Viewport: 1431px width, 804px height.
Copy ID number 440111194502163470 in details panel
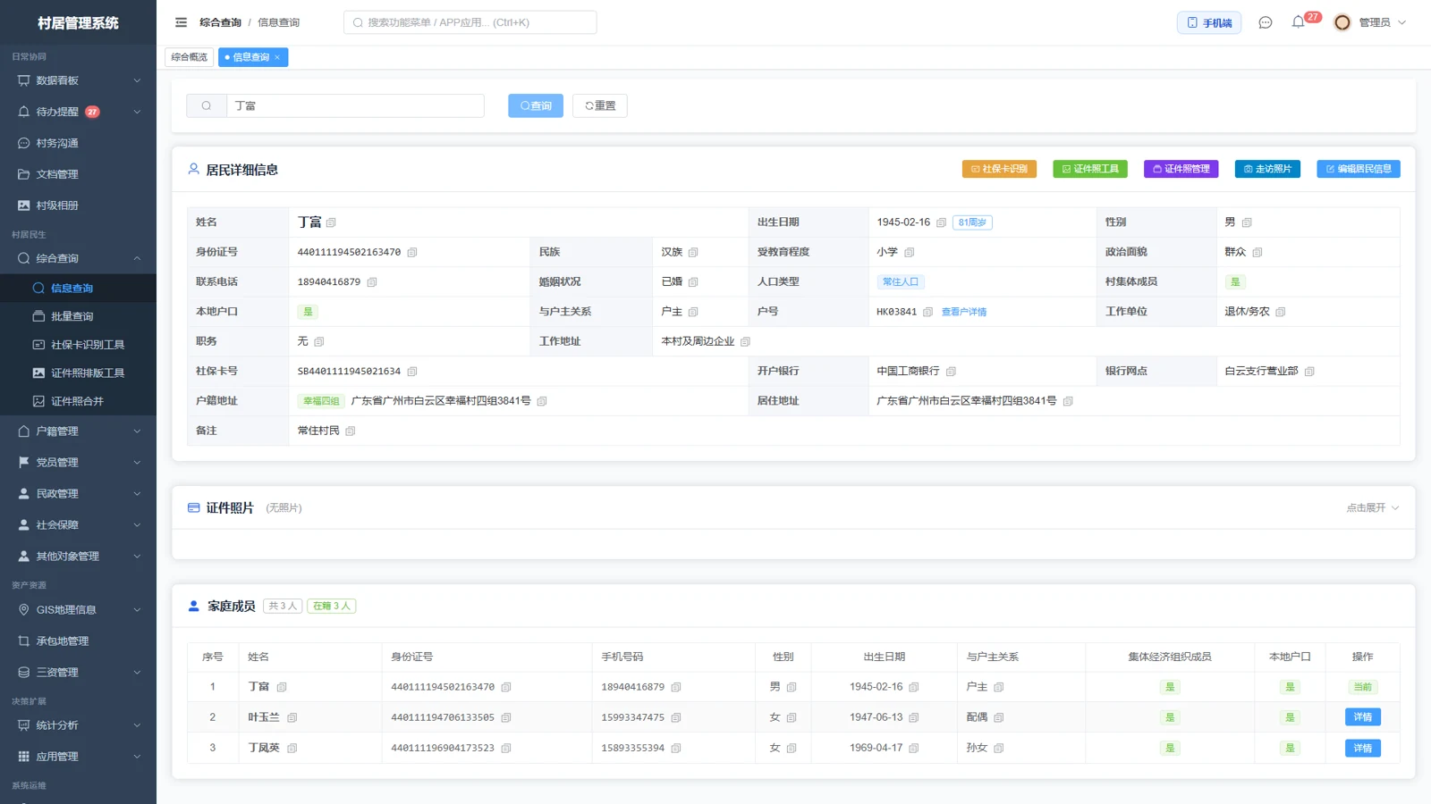(412, 253)
